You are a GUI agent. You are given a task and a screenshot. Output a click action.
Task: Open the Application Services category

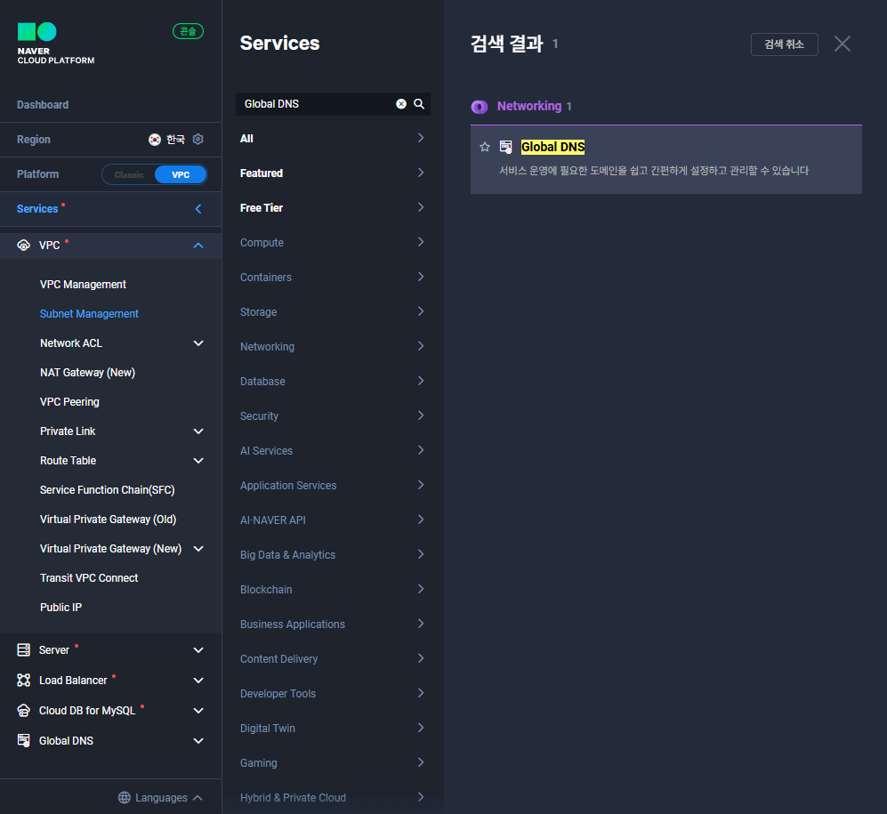[333, 486]
